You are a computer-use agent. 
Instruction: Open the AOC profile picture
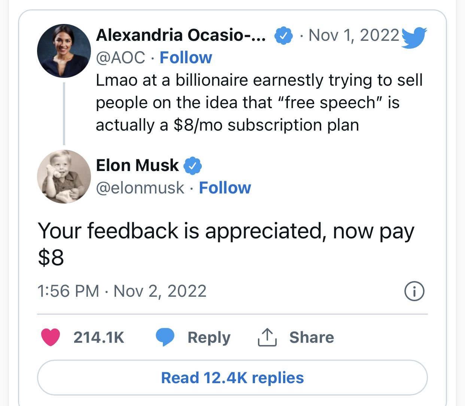pyautogui.click(x=64, y=51)
